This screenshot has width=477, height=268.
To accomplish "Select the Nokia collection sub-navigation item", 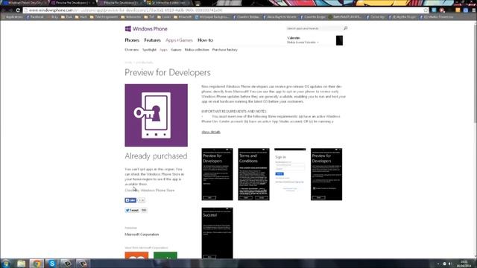I will (x=197, y=50).
